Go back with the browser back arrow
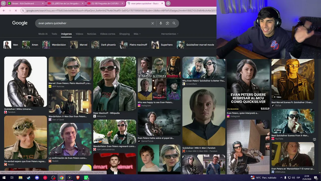 tap(4, 11)
